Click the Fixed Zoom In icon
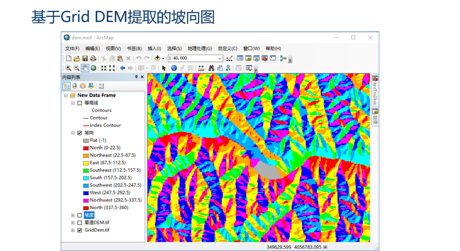Image resolution: width=460 pixels, height=251 pixels. [x=104, y=68]
